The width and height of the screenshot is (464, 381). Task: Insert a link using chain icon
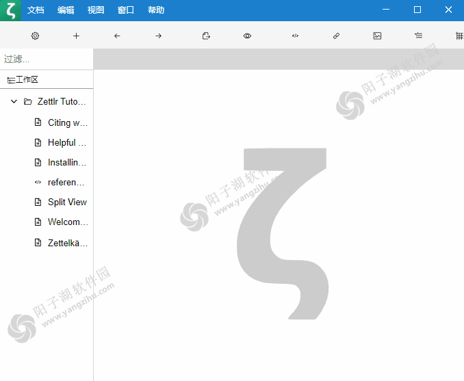[x=336, y=36]
